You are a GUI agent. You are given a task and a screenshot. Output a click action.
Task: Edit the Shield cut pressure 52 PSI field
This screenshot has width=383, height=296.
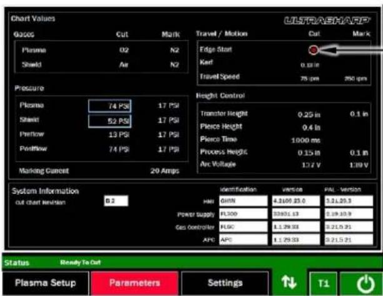[x=110, y=121]
